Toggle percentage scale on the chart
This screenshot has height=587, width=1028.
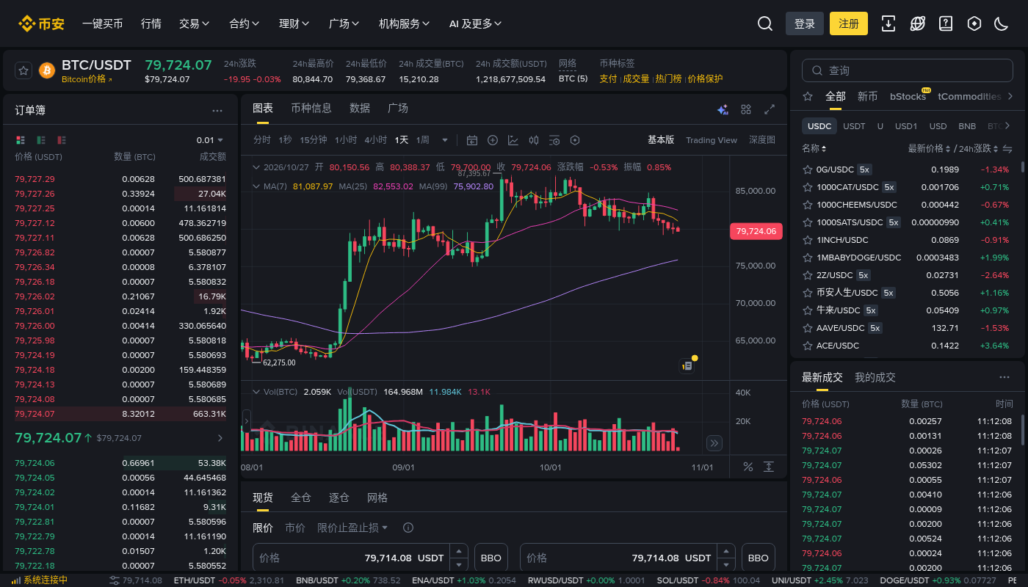click(748, 467)
